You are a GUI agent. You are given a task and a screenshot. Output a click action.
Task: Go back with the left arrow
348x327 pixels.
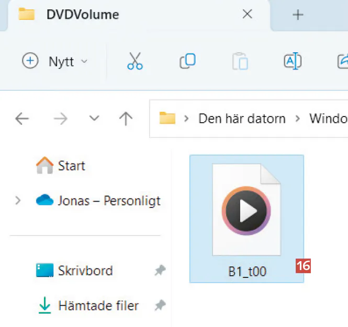click(x=22, y=119)
